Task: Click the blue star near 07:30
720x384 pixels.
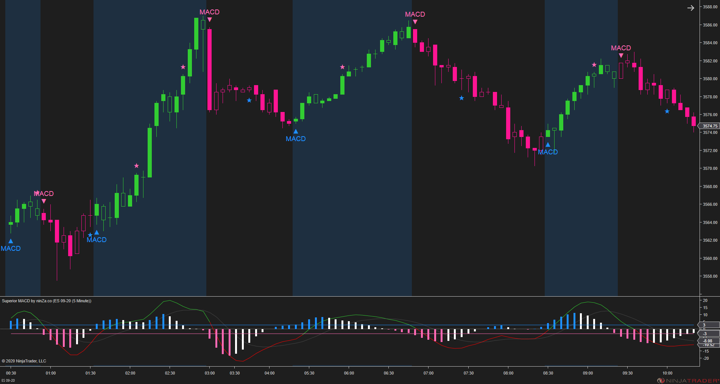Action: point(461,98)
